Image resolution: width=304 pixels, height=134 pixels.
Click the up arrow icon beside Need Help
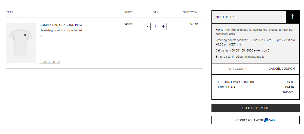coord(292,17)
